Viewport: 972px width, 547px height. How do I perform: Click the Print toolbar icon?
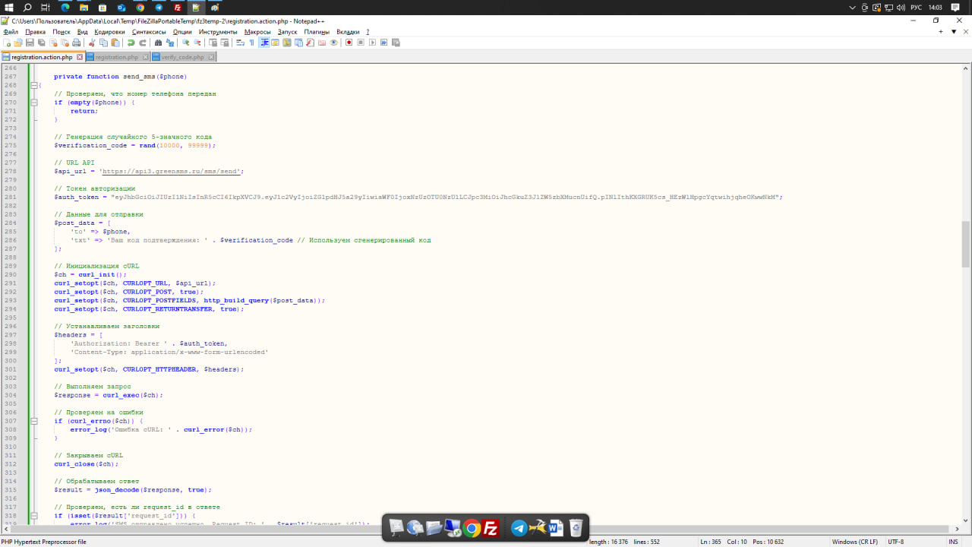click(76, 43)
